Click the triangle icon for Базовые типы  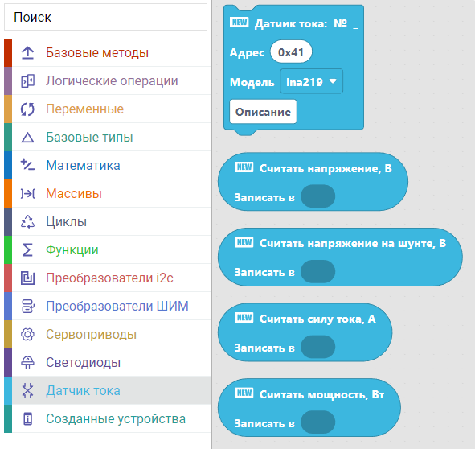pos(27,138)
